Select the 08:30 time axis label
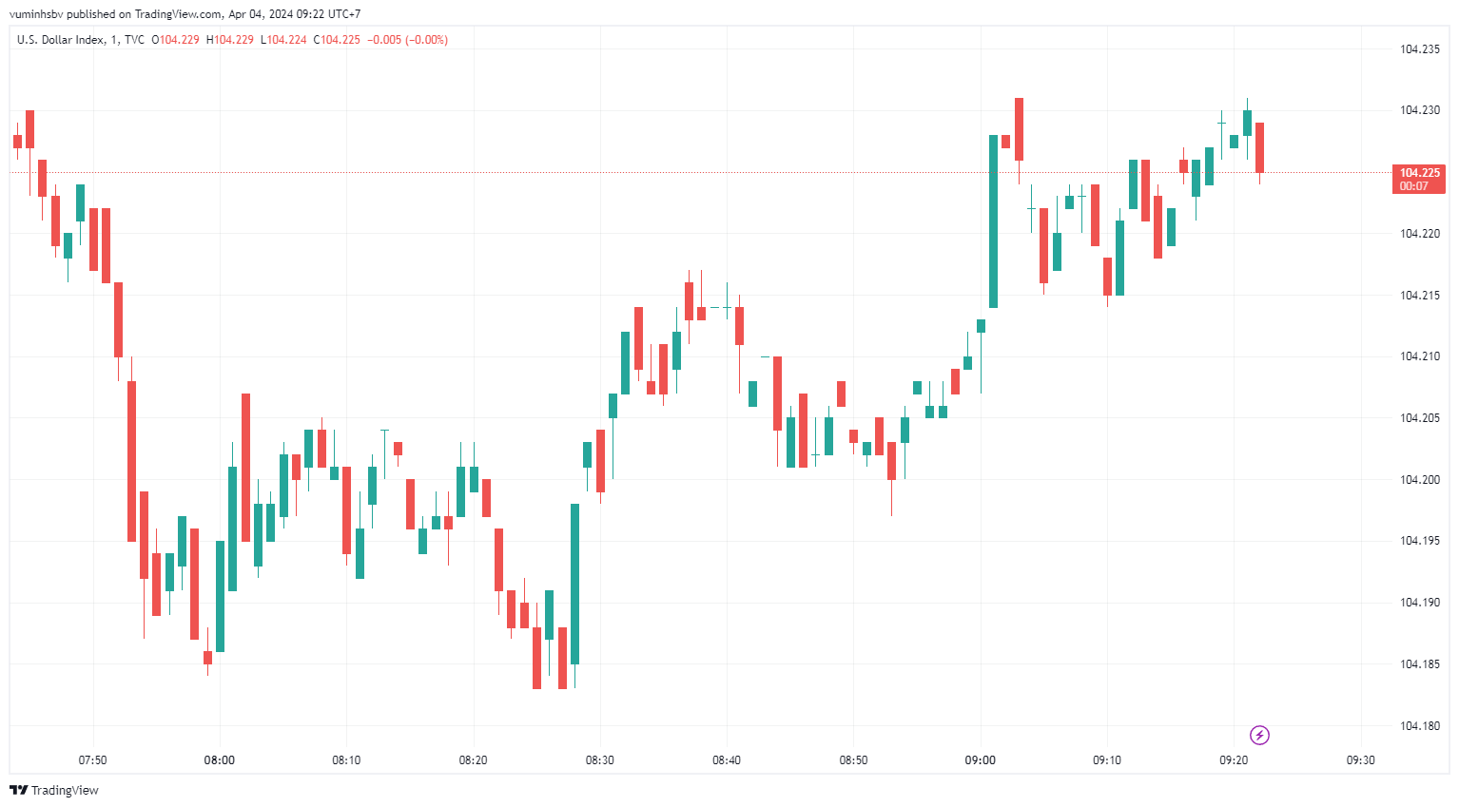 coord(600,760)
